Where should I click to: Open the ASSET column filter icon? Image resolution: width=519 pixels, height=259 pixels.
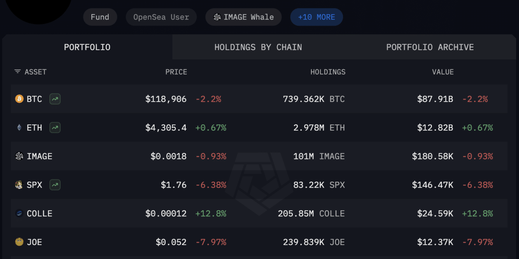tap(18, 72)
